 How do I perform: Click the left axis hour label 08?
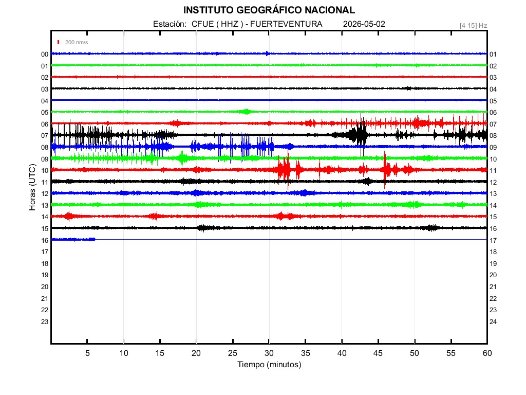45,148
